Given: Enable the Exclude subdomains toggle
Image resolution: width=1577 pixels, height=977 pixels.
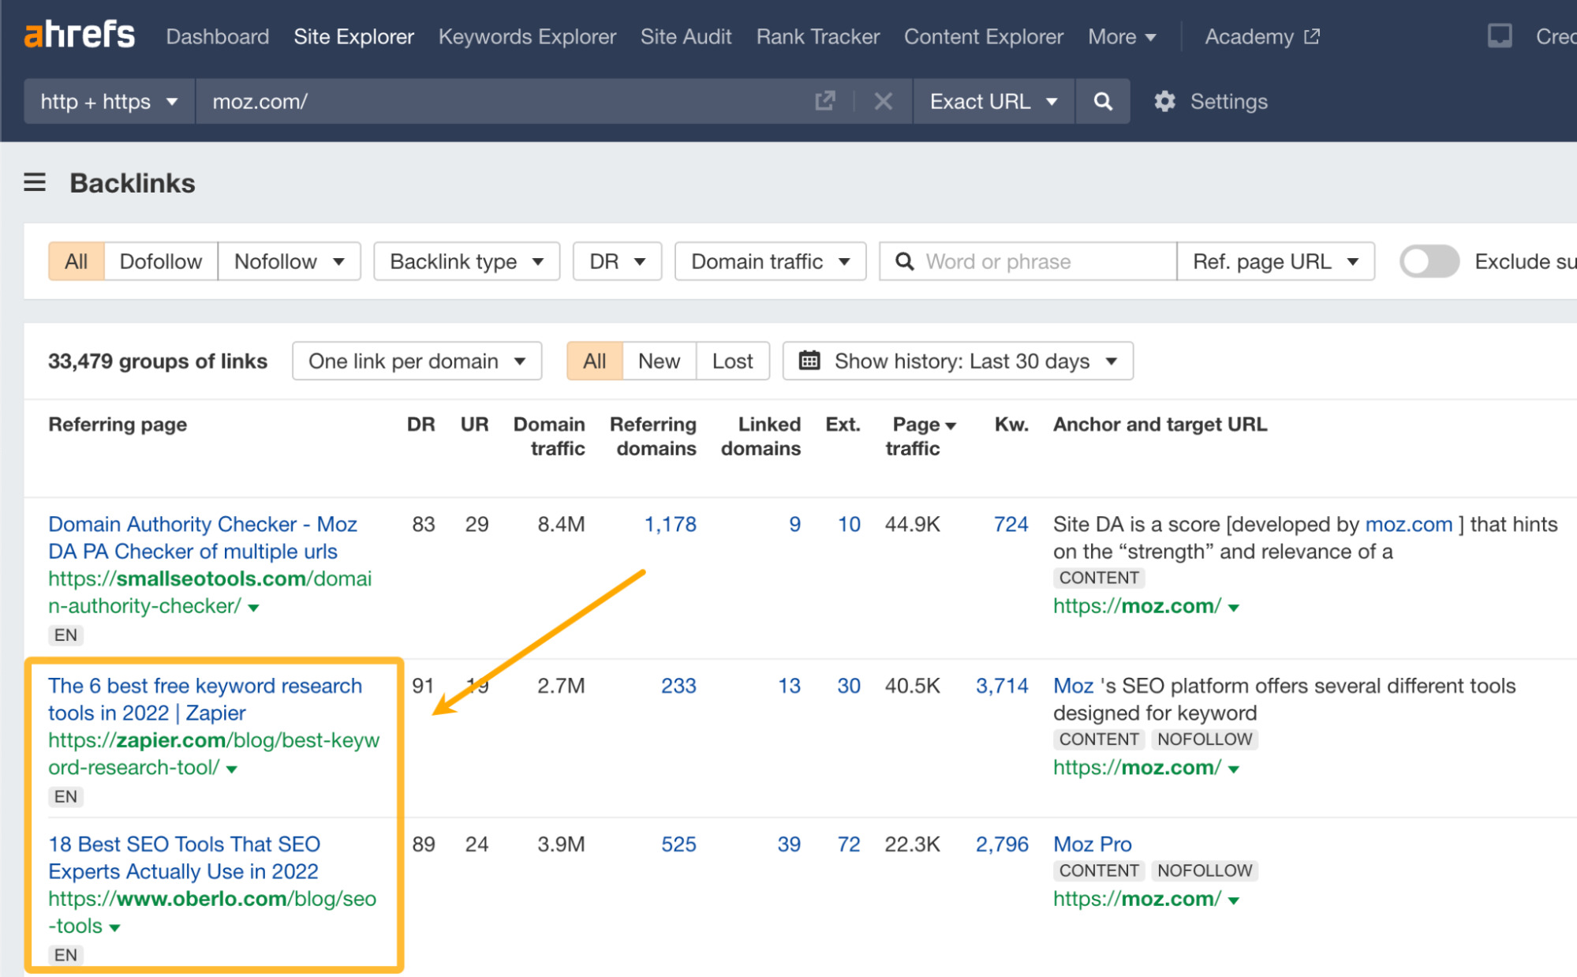Looking at the screenshot, I should (1429, 261).
